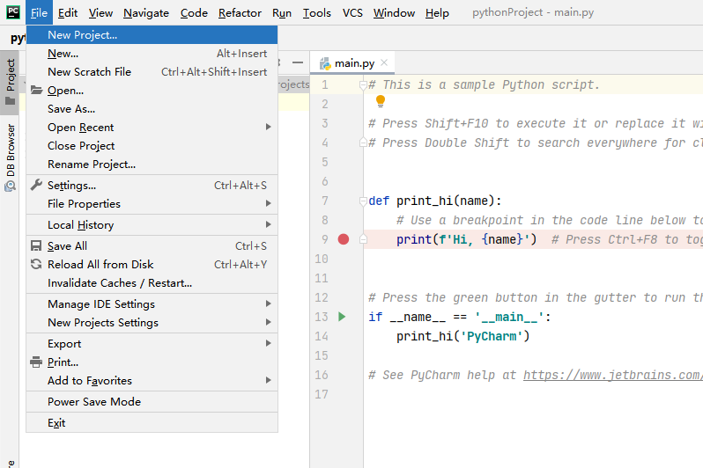The height and width of the screenshot is (468, 703).
Task: Expand the New Projects Settings submenu
Action: click(x=152, y=323)
